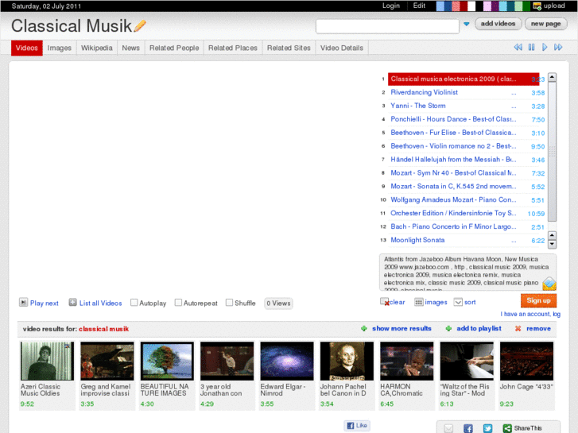Play Mozart - Sym Nr 40 playlist row
This screenshot has width=578, height=433.
pyautogui.click(x=453, y=173)
